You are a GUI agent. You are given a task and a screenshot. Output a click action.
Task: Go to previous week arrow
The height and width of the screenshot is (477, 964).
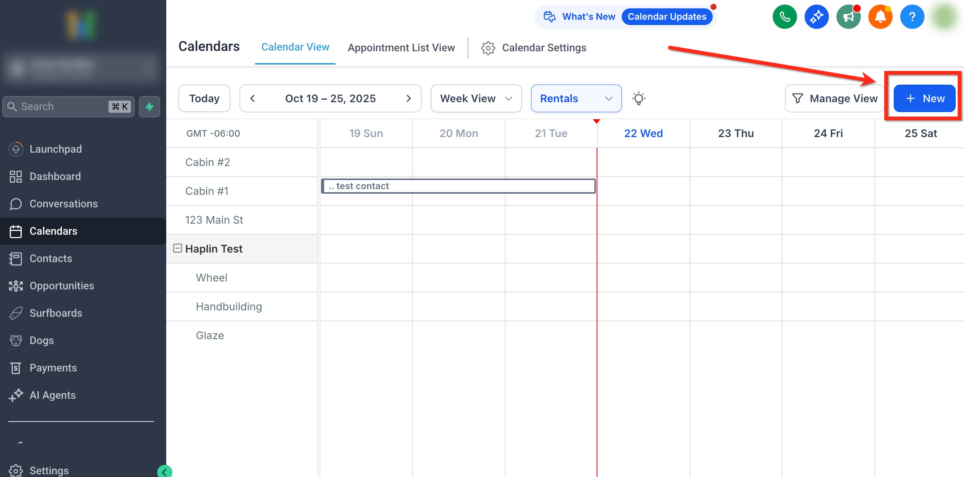click(252, 98)
